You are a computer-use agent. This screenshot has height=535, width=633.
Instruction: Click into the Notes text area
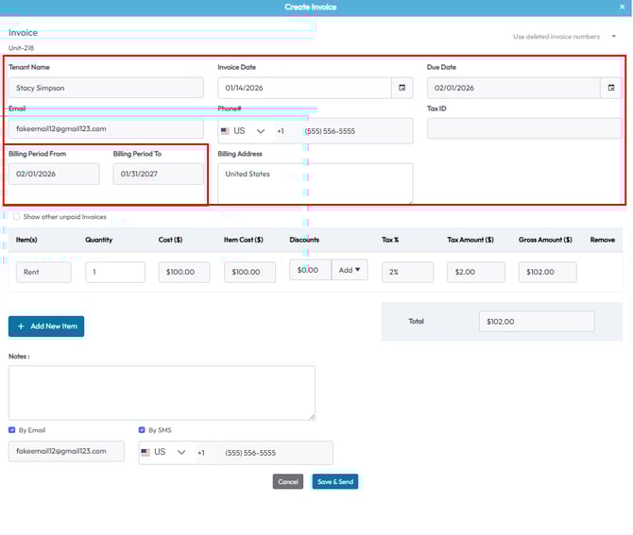click(162, 392)
